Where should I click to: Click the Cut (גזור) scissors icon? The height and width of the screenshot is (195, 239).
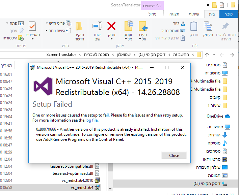click(x=183, y=23)
